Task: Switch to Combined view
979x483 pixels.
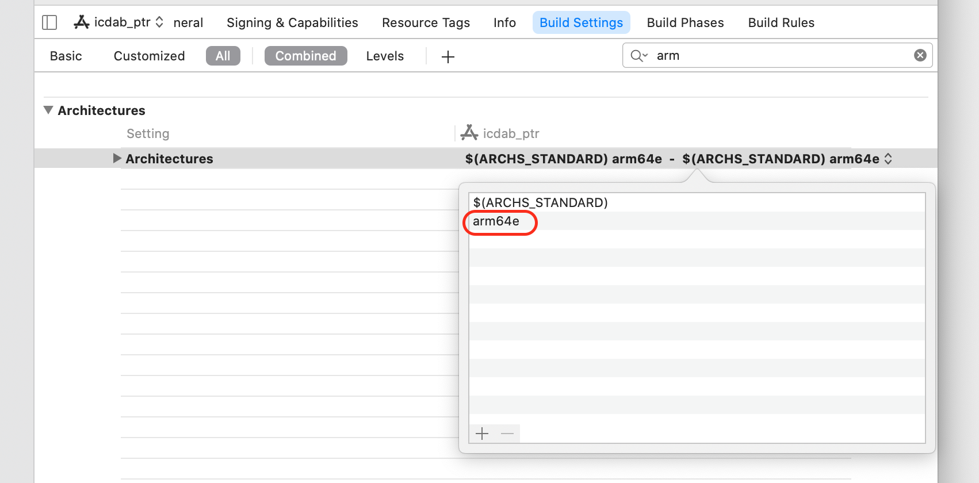Action: pyautogui.click(x=305, y=56)
